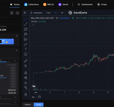Open the BRC20 tab
The image size is (114, 107).
click(48, 5)
